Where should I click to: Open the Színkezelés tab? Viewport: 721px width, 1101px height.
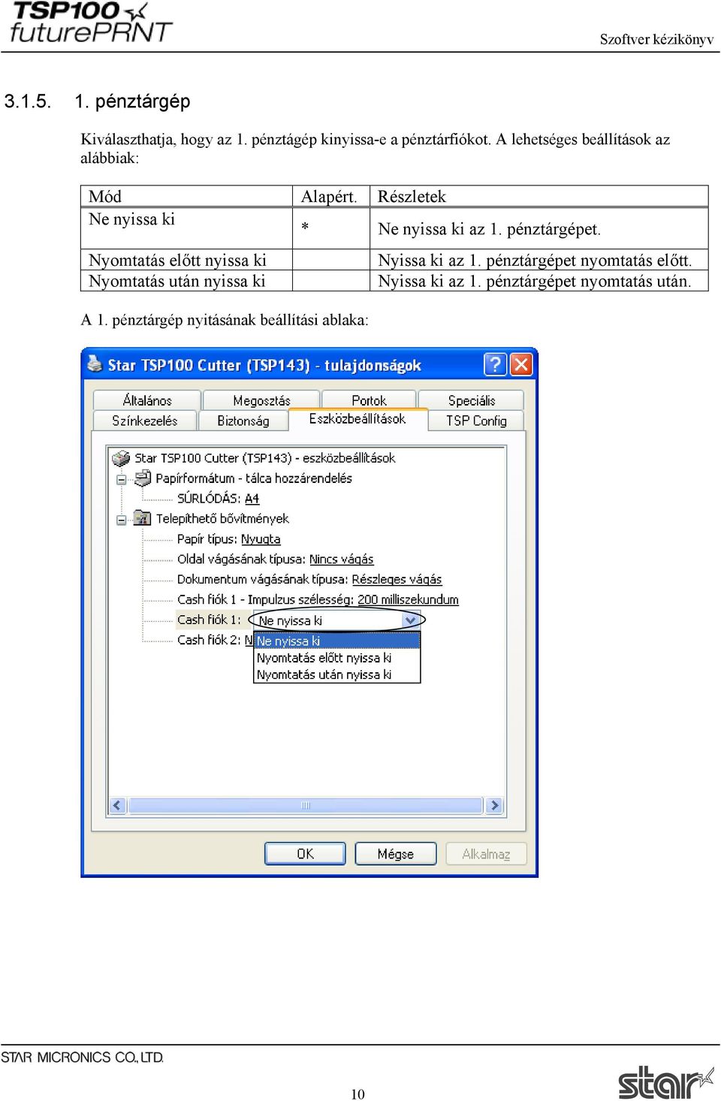coord(145,421)
